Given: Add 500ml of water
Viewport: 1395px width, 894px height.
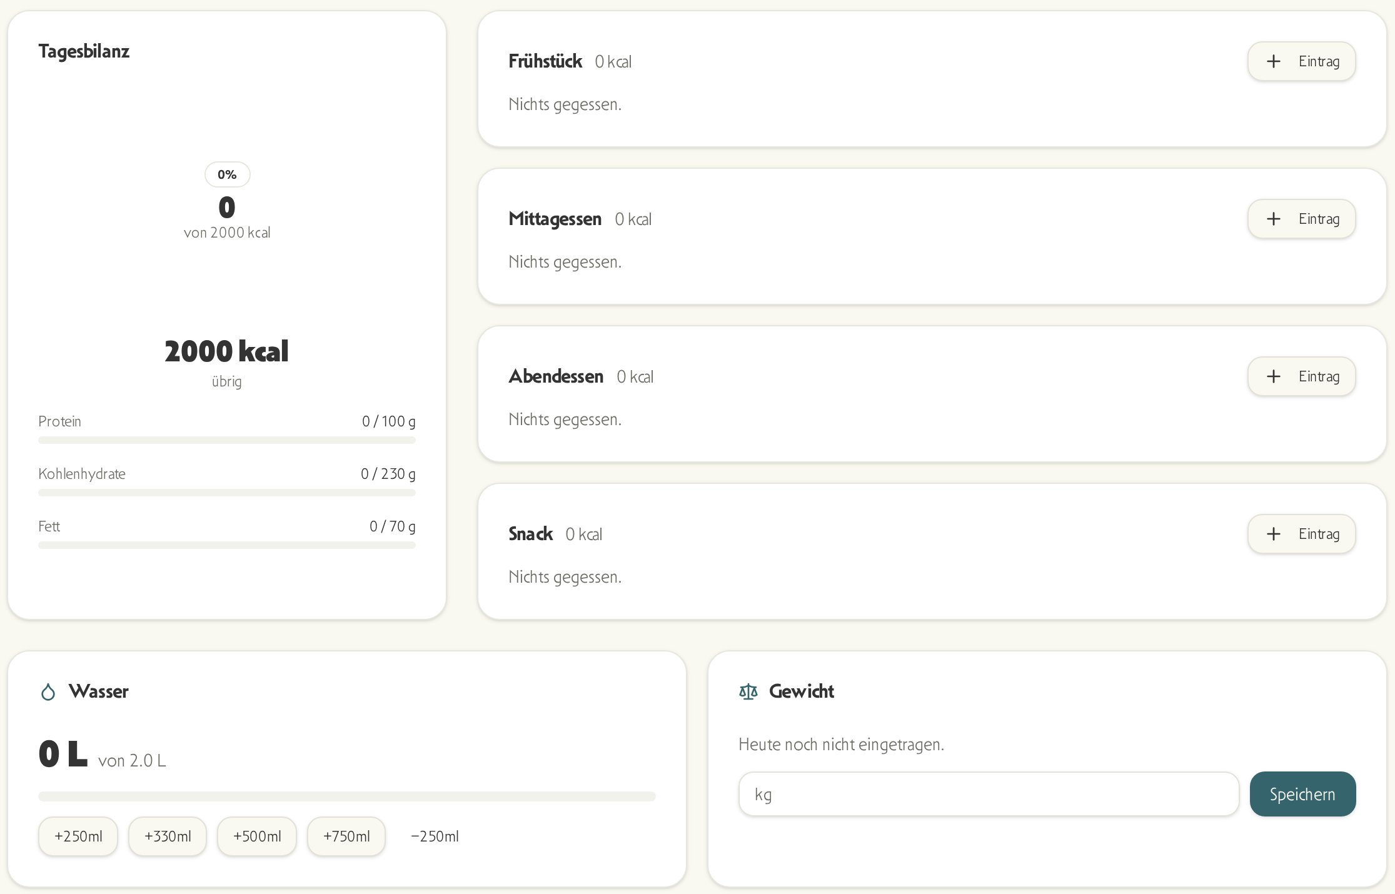Looking at the screenshot, I should (x=257, y=836).
